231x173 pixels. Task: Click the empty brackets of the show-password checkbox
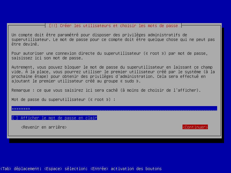coord(15,118)
